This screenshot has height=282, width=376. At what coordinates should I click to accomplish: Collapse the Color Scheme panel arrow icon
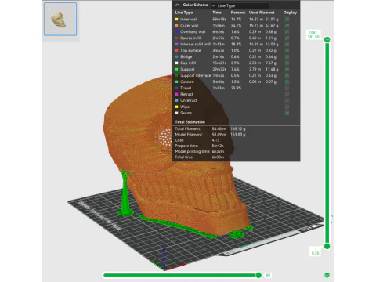pos(178,5)
